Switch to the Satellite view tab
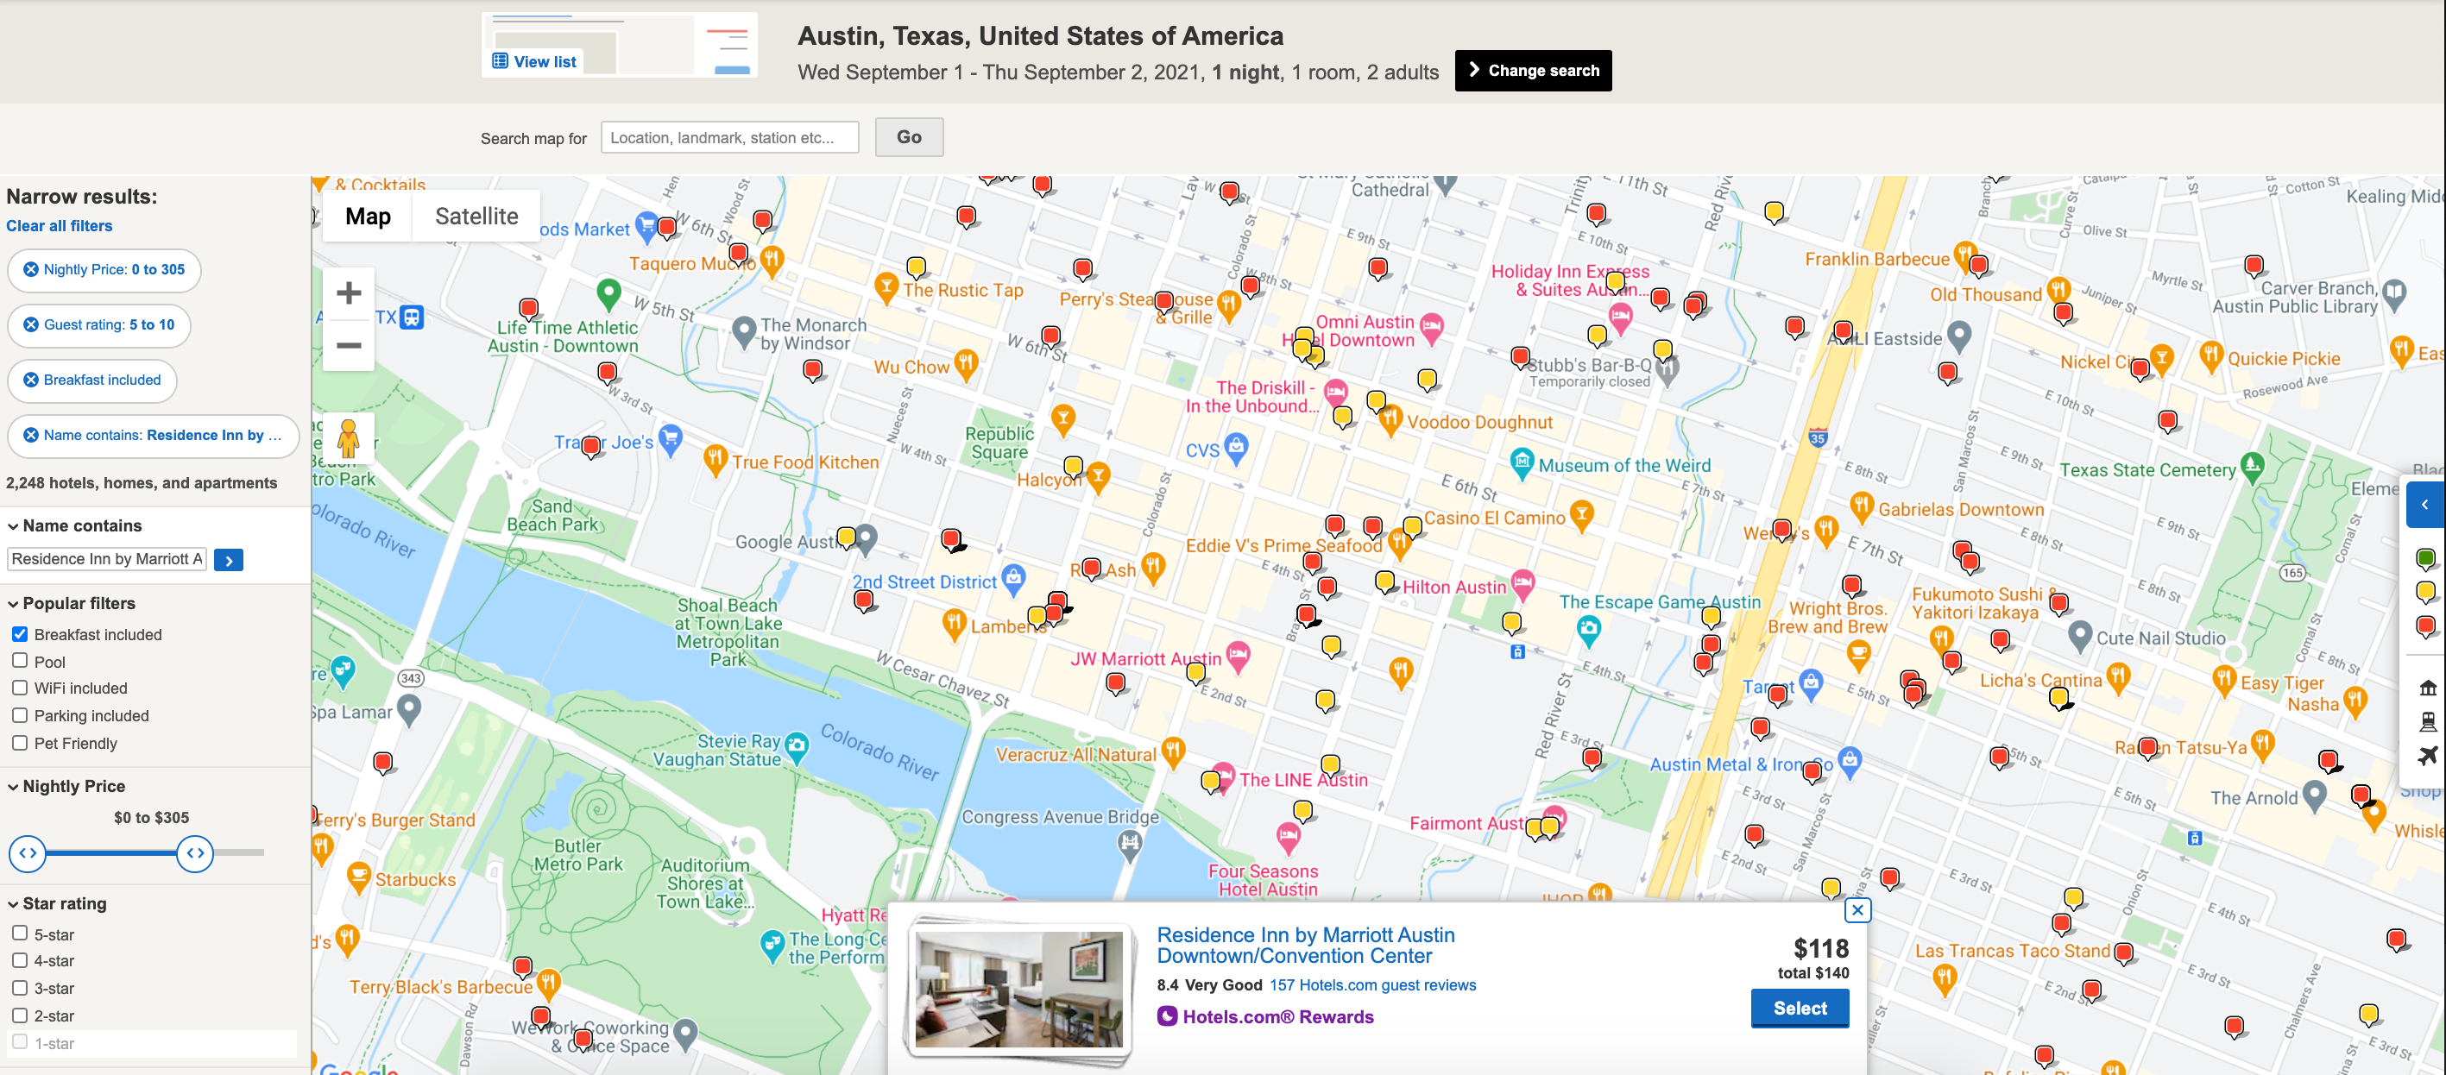This screenshot has height=1075, width=2446. coord(476,217)
